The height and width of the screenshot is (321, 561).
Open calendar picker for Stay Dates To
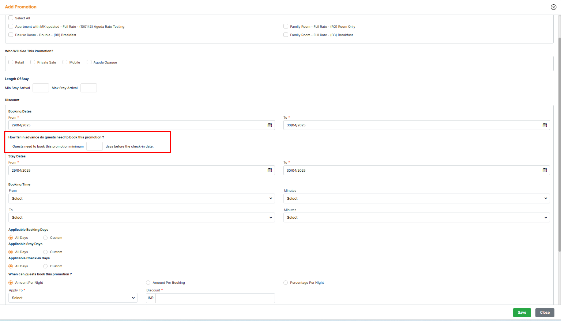[545, 171]
